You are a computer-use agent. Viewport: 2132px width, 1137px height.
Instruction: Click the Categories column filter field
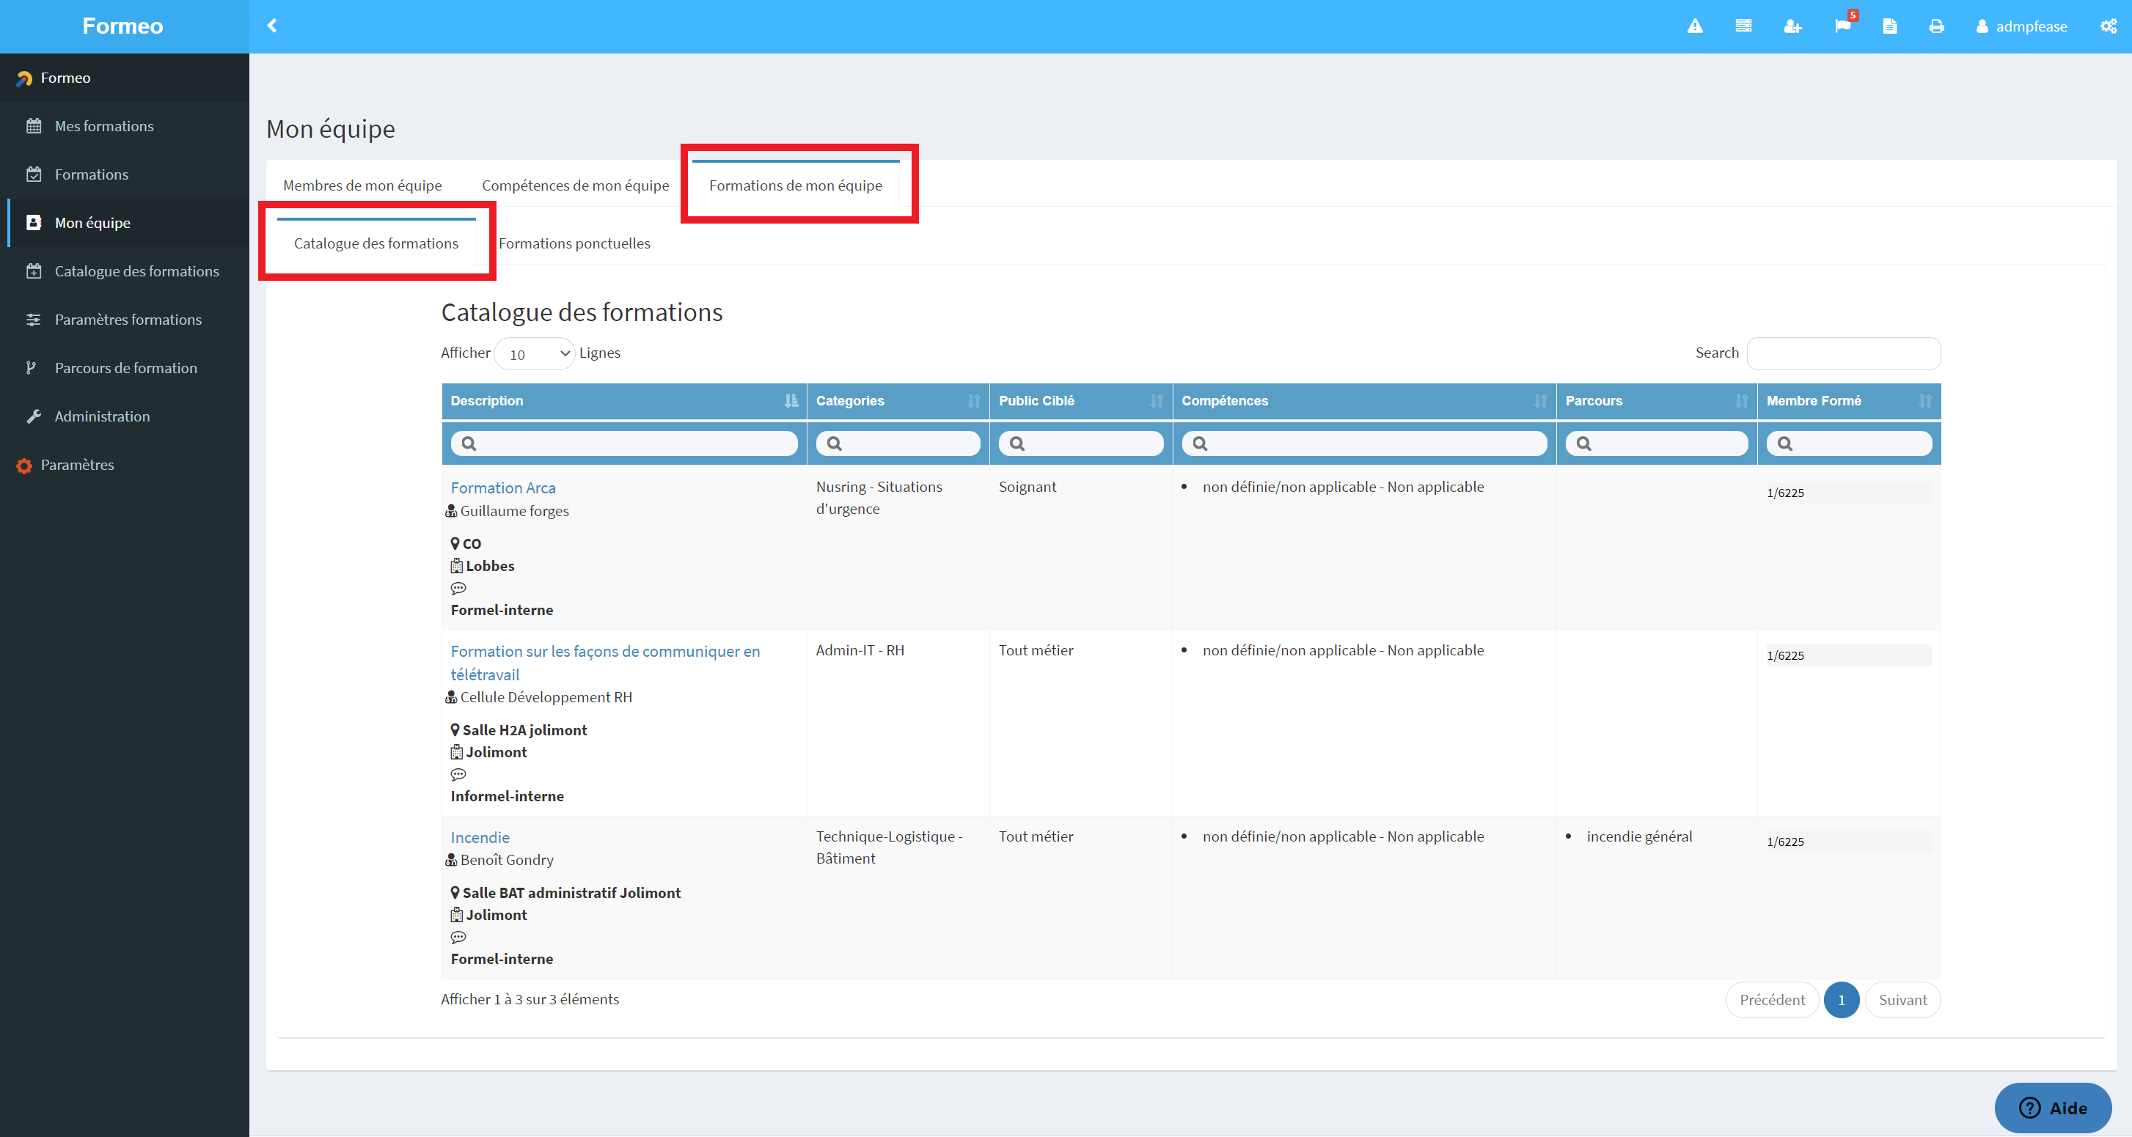(898, 444)
